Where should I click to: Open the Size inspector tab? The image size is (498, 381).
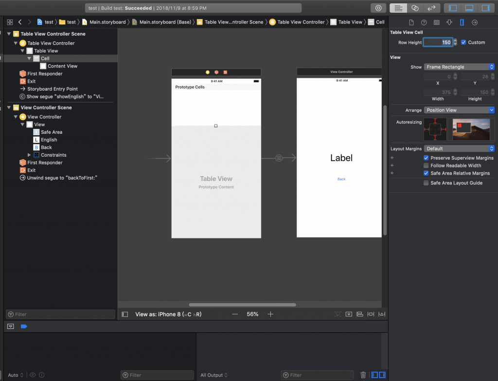point(462,22)
